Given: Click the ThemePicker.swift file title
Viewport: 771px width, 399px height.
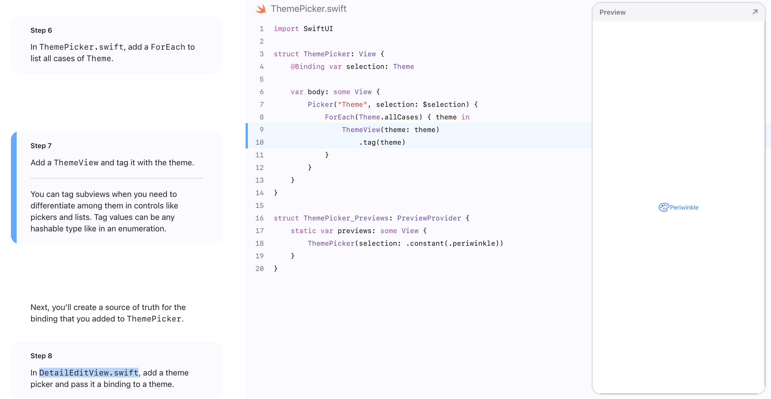Looking at the screenshot, I should [x=308, y=9].
